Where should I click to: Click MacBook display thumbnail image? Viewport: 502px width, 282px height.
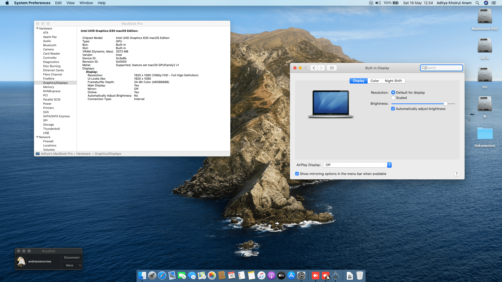[x=331, y=104]
